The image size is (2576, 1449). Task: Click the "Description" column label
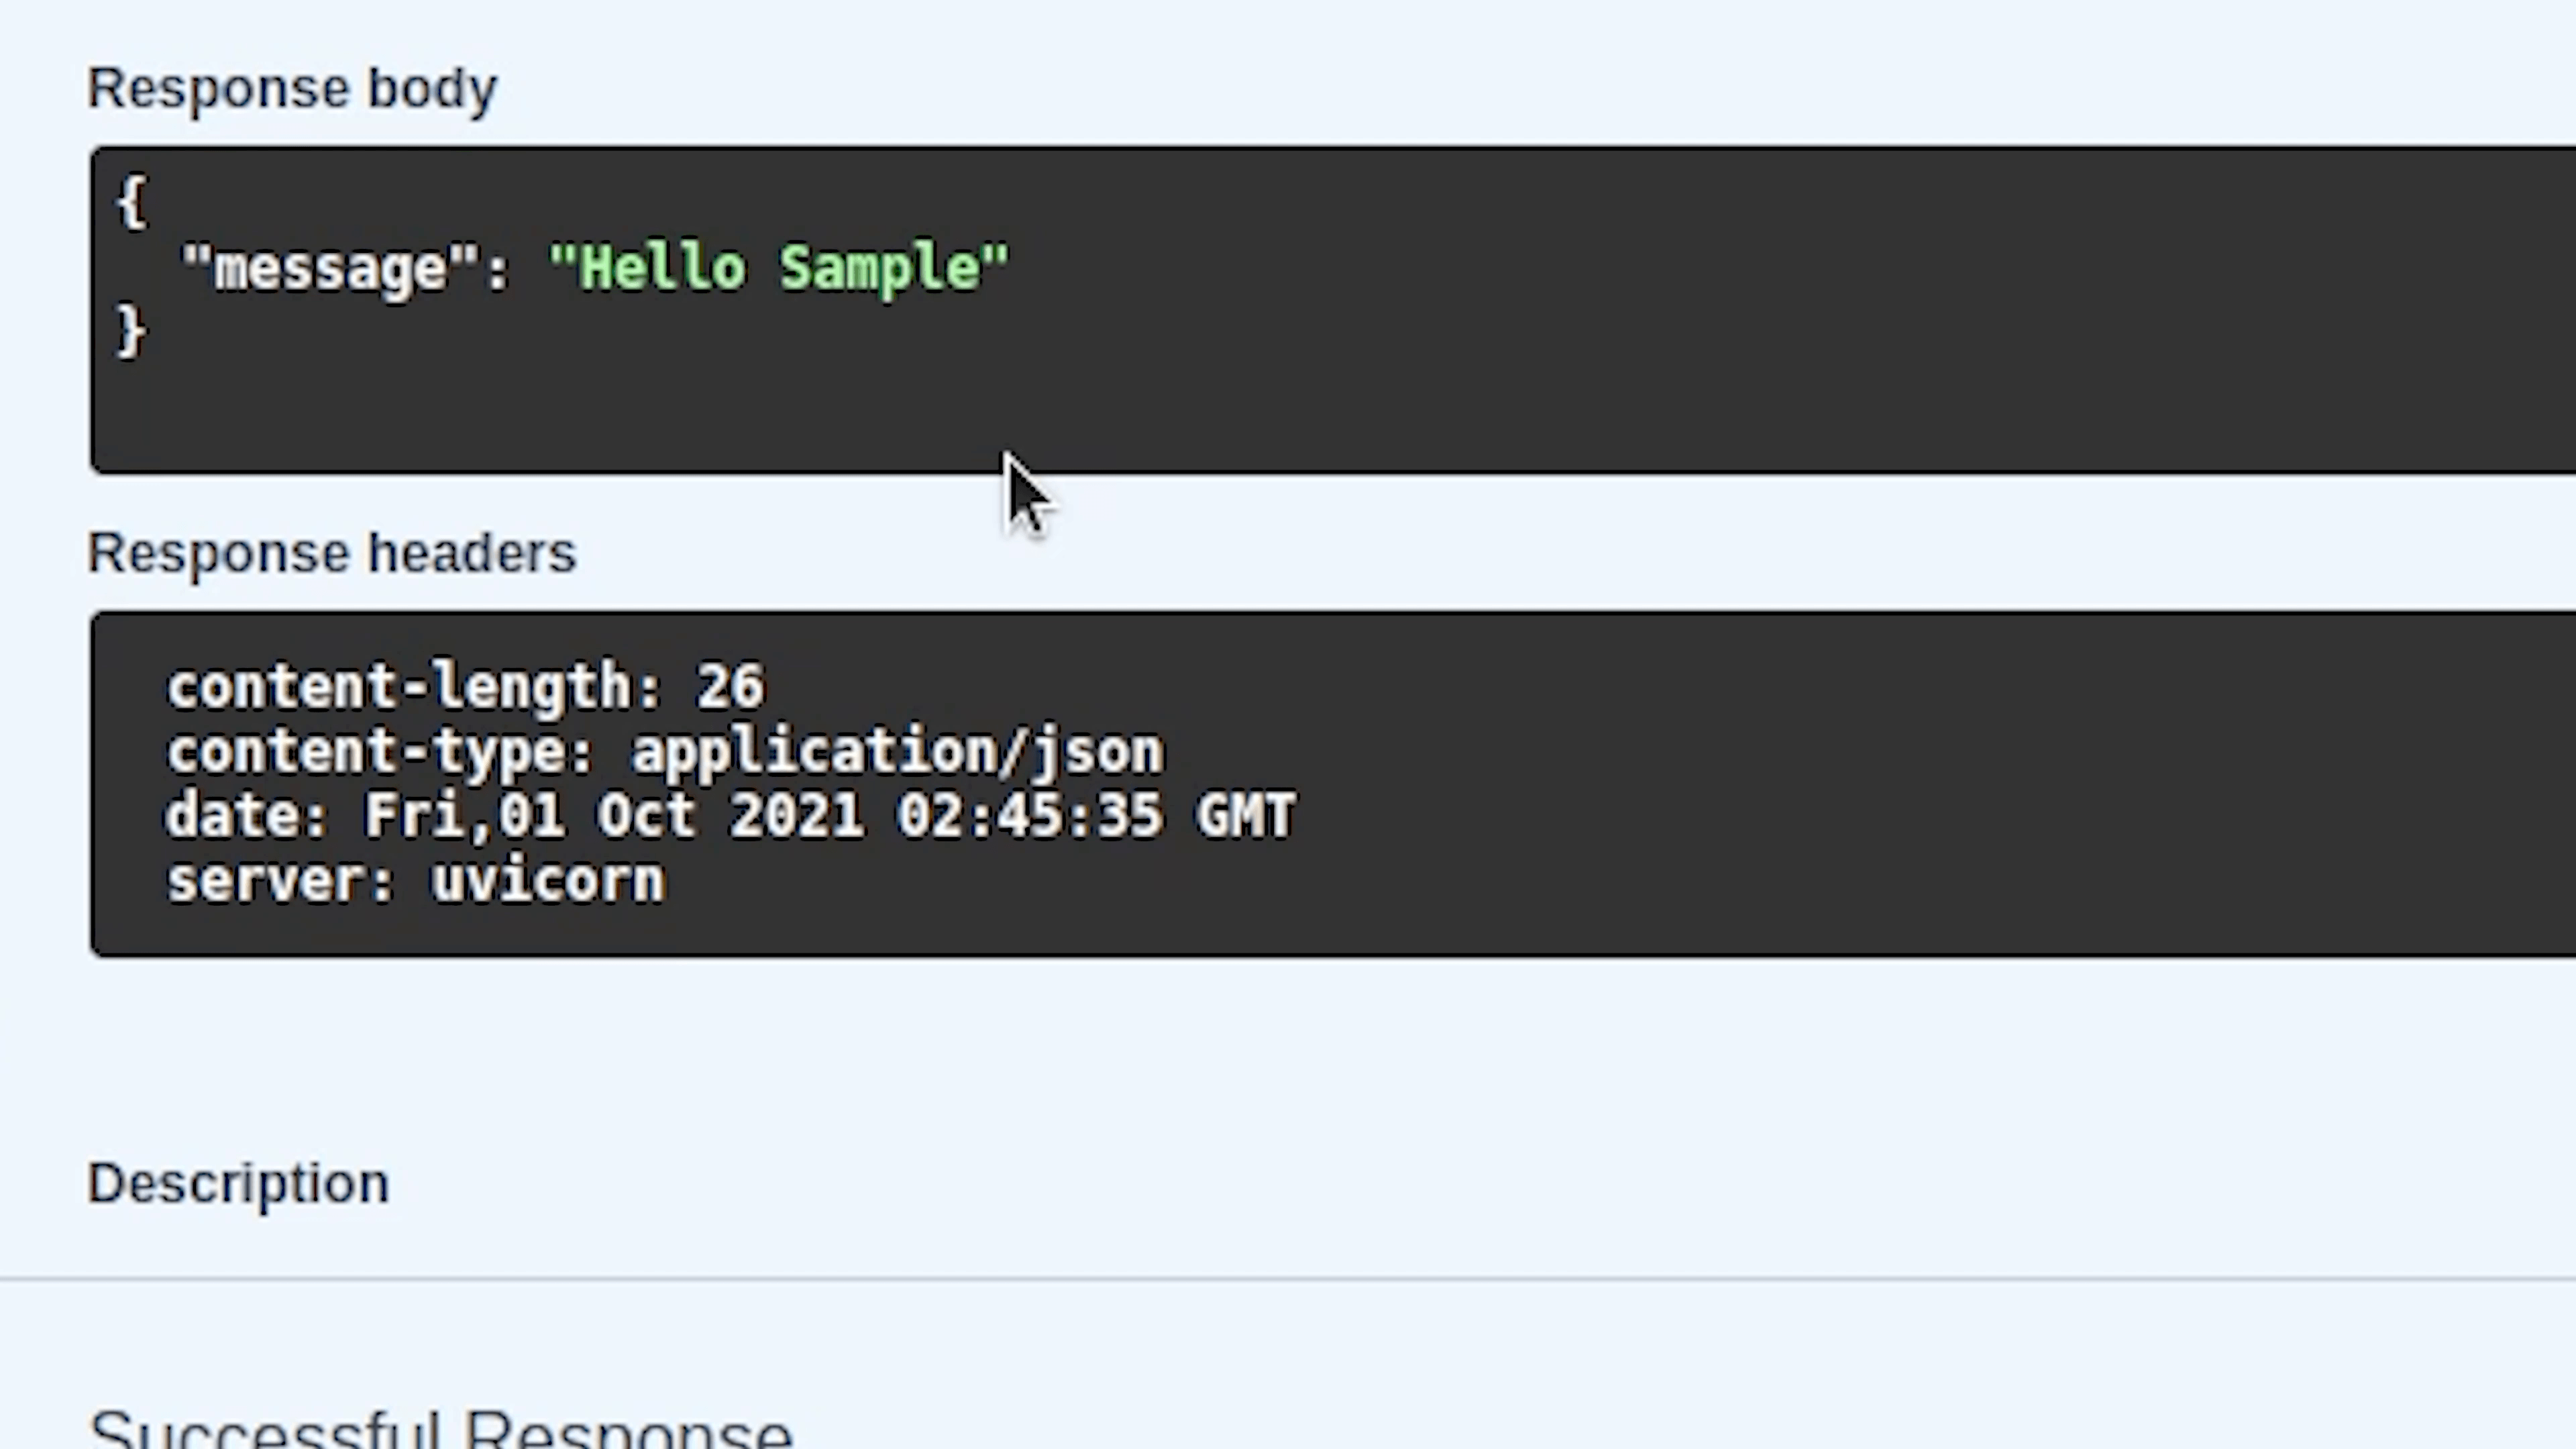(x=238, y=1184)
